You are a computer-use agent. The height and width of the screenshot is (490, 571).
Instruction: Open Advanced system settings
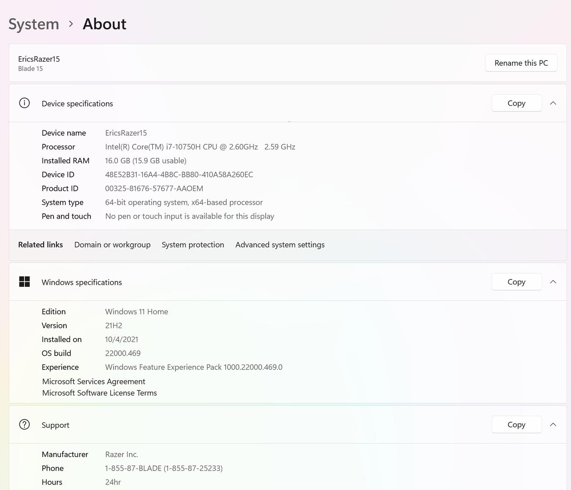(x=280, y=245)
